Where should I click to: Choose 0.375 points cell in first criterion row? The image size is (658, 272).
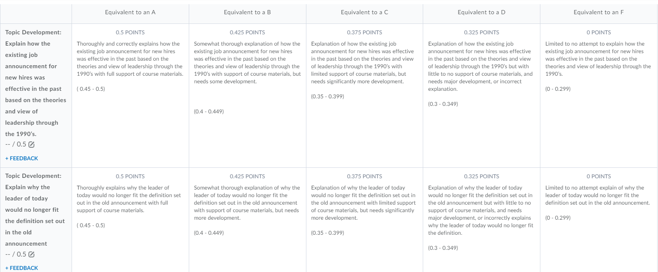[x=365, y=95]
